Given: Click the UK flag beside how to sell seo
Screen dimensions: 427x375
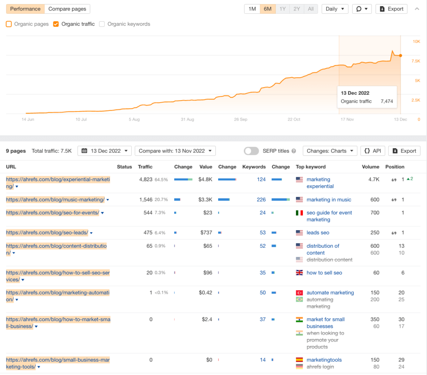Looking at the screenshot, I should (x=299, y=273).
